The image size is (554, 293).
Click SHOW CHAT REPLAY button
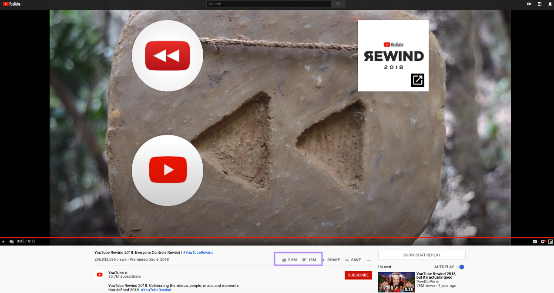422,255
